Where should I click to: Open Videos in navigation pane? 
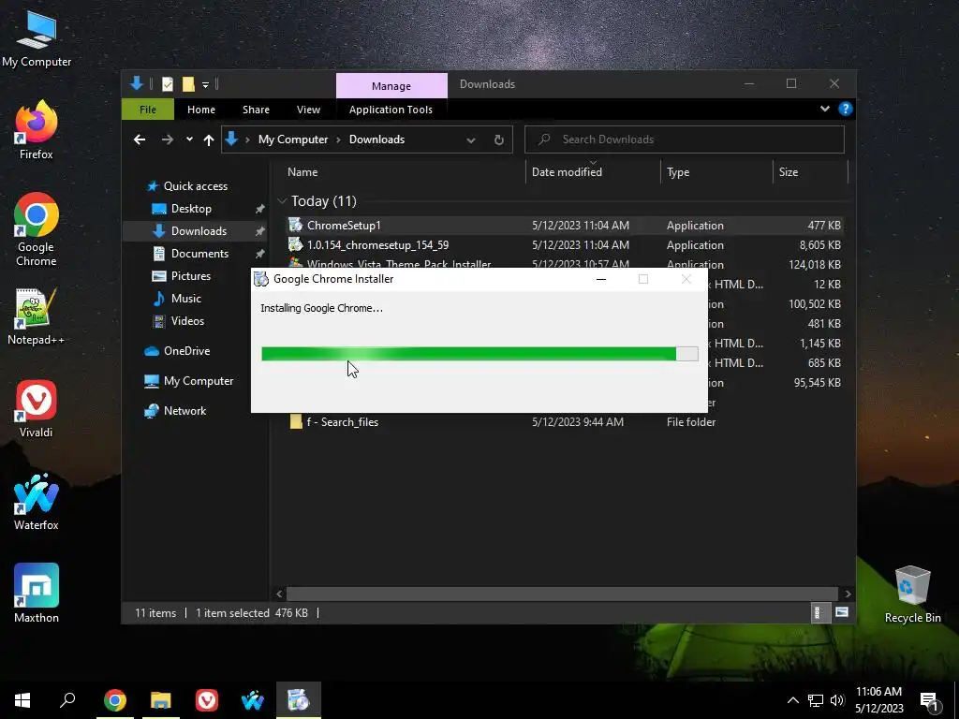click(187, 321)
